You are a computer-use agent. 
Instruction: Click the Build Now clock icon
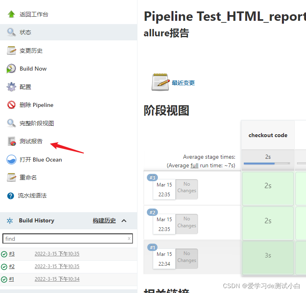pyautogui.click(x=11, y=69)
